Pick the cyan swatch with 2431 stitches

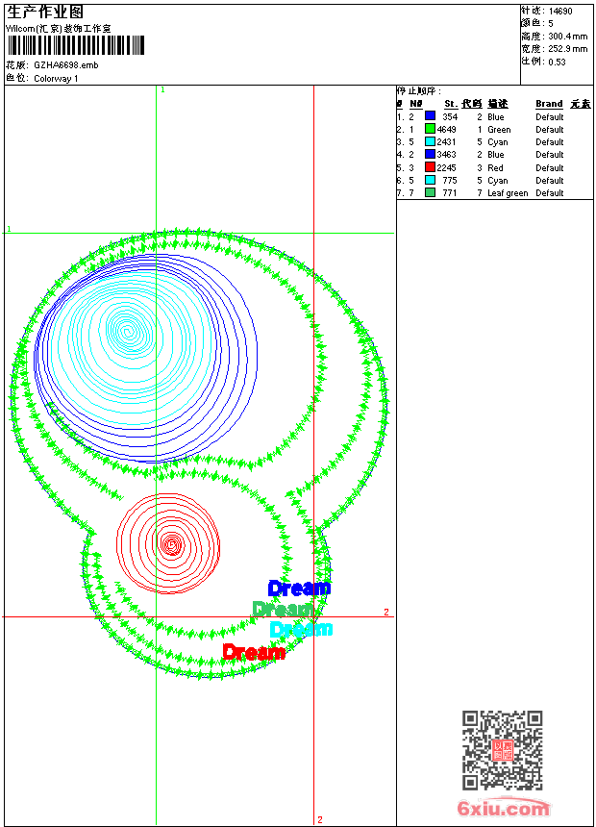pos(430,141)
